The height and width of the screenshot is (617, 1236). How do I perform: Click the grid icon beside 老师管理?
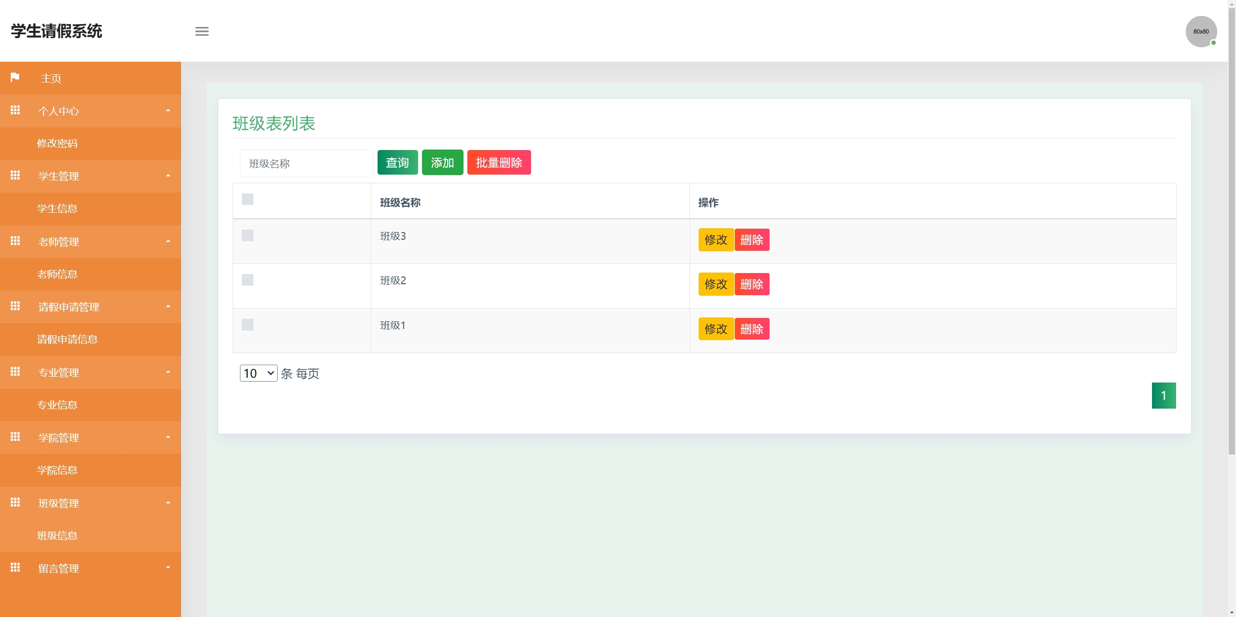15,241
